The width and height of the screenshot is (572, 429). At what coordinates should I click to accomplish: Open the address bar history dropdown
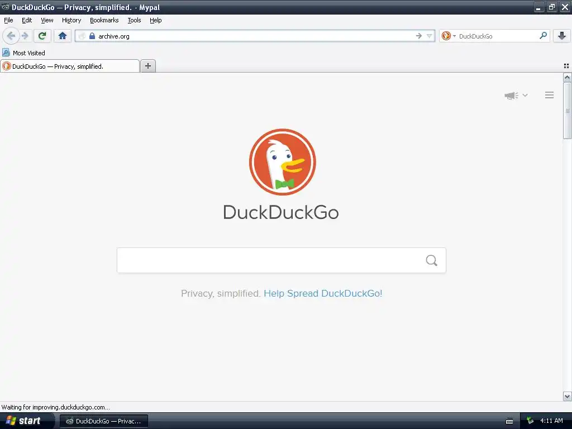430,36
